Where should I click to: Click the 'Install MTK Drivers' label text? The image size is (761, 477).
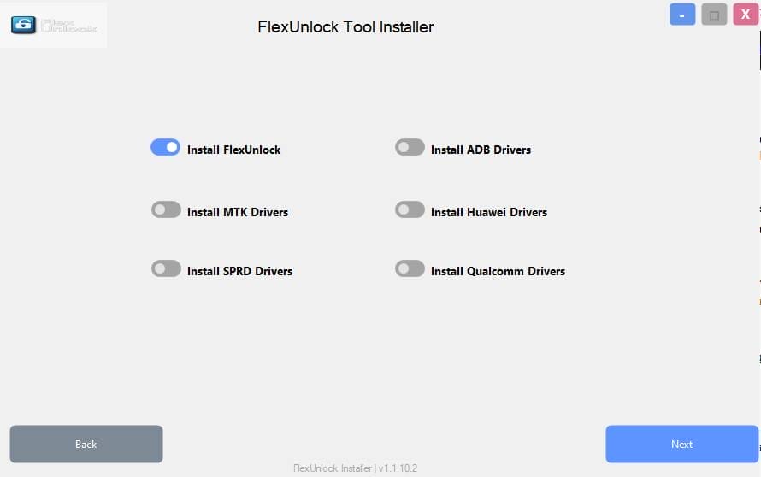238,212
